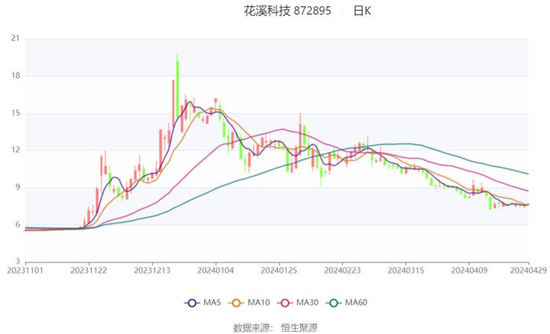This screenshot has height=334, width=550.
Task: Click the MA60 line's right end near 10
Action: tap(527, 173)
